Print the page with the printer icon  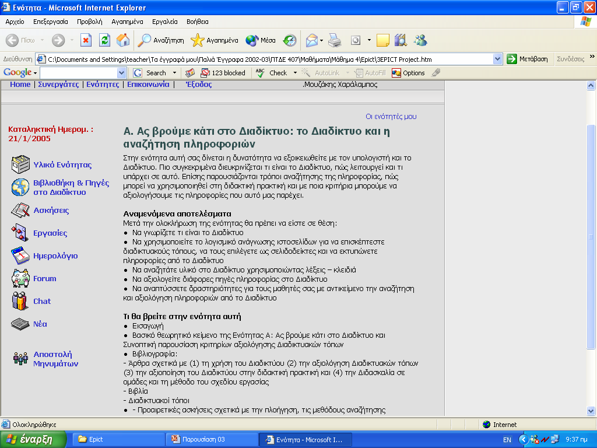(335, 40)
